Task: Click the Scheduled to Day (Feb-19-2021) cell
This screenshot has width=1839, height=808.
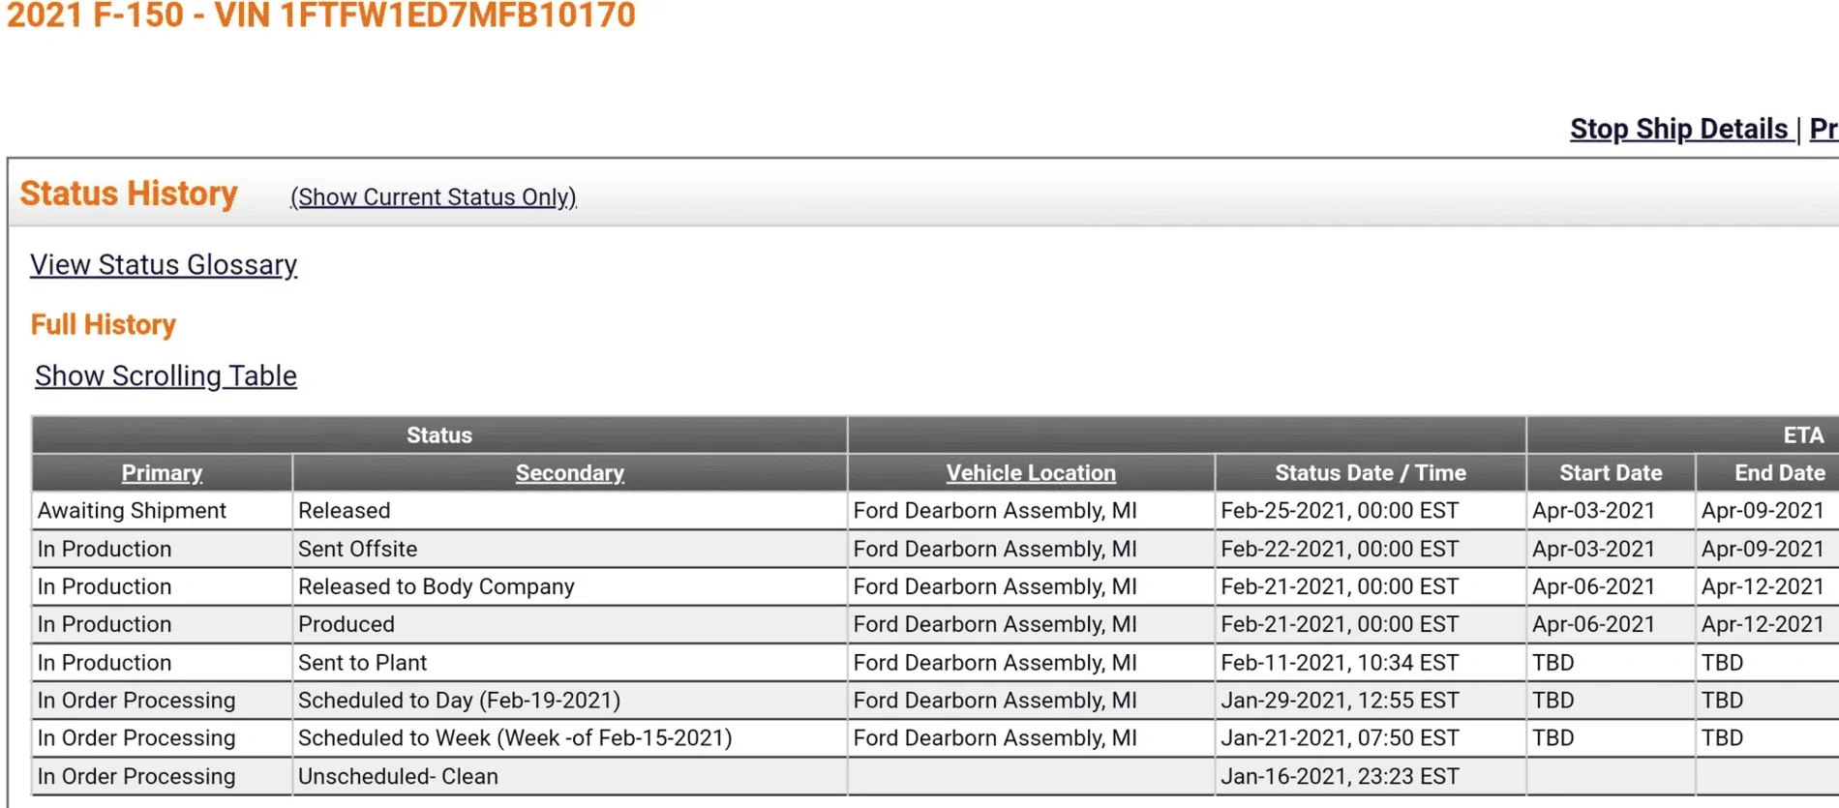Action: point(459,700)
